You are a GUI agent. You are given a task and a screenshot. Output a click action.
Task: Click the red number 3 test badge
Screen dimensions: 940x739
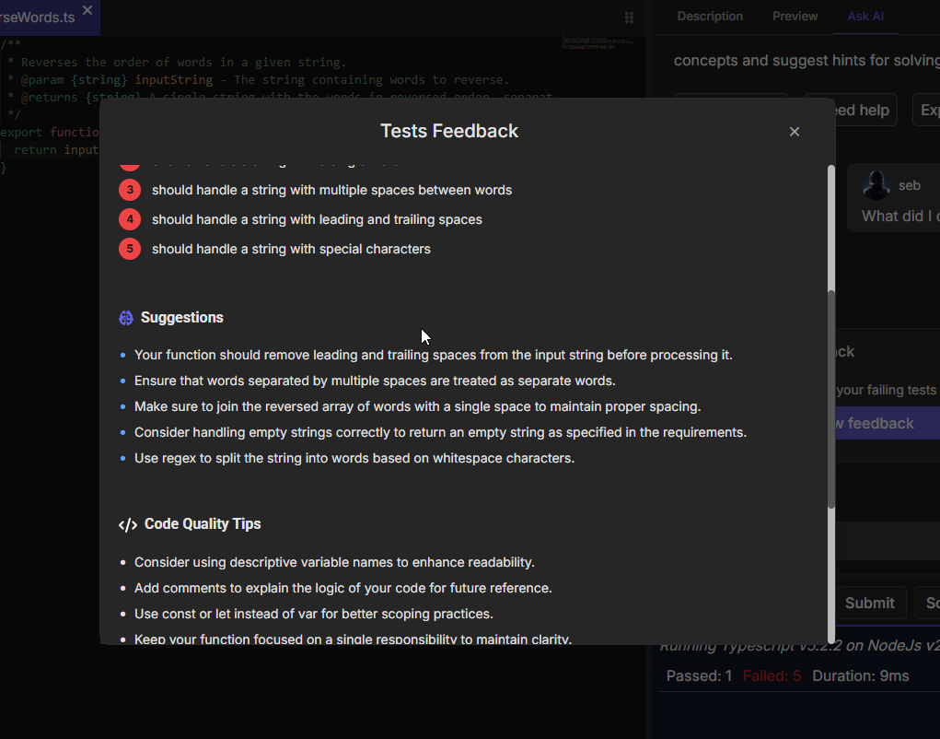(x=130, y=190)
